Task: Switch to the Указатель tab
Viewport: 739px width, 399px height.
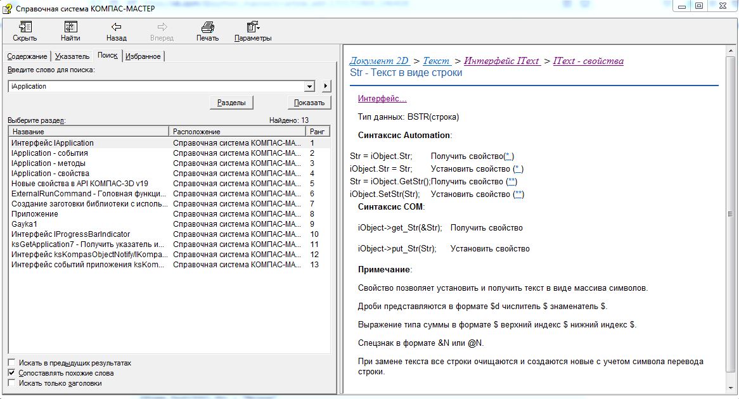Action: point(72,56)
